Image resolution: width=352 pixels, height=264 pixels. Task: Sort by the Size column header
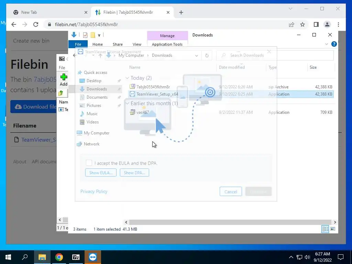tap(321, 67)
